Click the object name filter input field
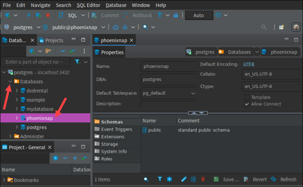 click(x=35, y=62)
